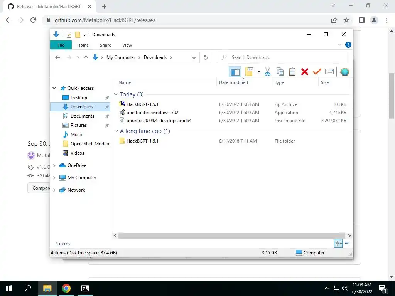Open Chrome profile avatar icon
Screen dimensions: 395x296
(x=374, y=20)
